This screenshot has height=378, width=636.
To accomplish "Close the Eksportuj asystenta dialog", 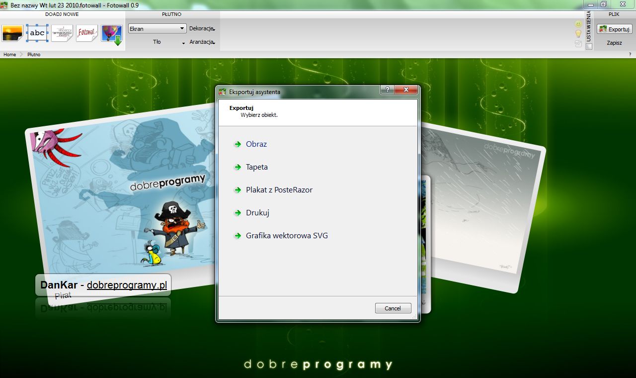I will click(x=406, y=90).
